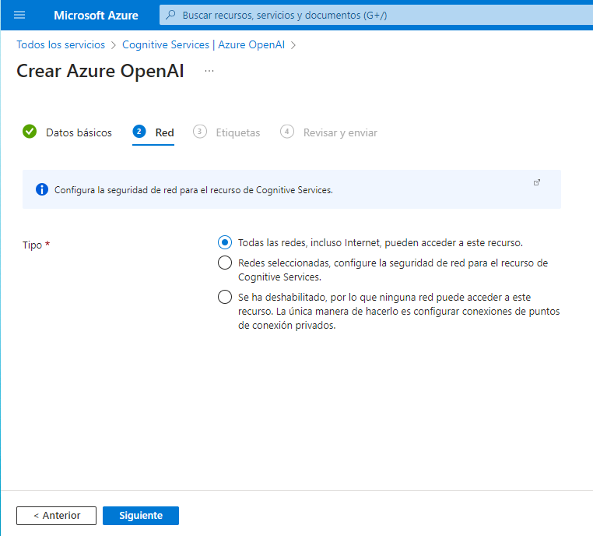Viewport: 593px width, 536px height.
Task: Open the hamburger portal menu
Action: click(x=19, y=15)
